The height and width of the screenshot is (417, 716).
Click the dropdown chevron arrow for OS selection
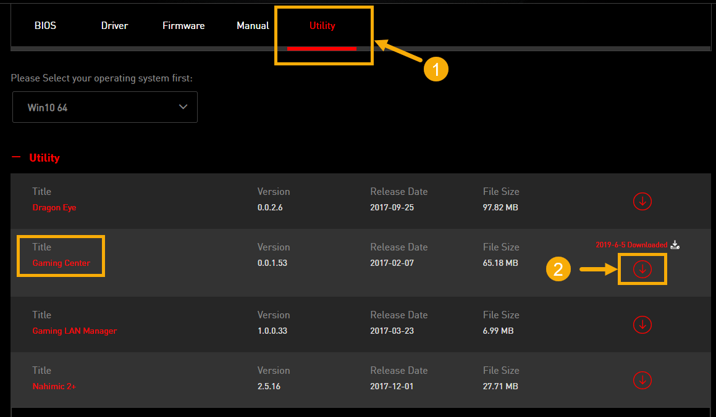[x=183, y=107]
